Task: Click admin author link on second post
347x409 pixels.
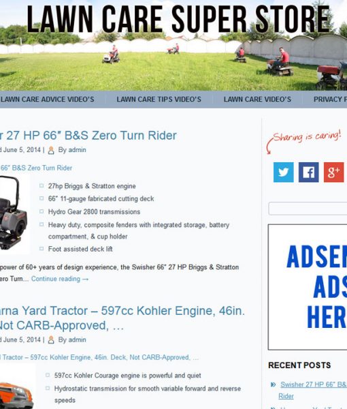Action: pyautogui.click(x=77, y=339)
